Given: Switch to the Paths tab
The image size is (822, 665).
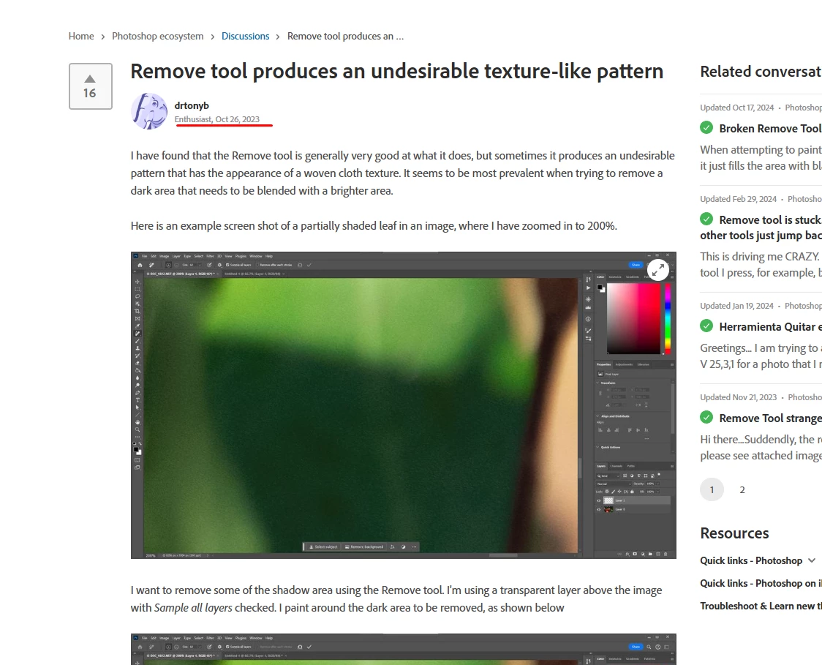Looking at the screenshot, I should pos(630,466).
